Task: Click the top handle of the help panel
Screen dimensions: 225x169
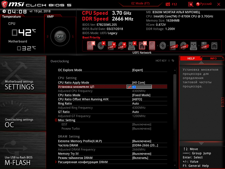Action: coord(201,62)
